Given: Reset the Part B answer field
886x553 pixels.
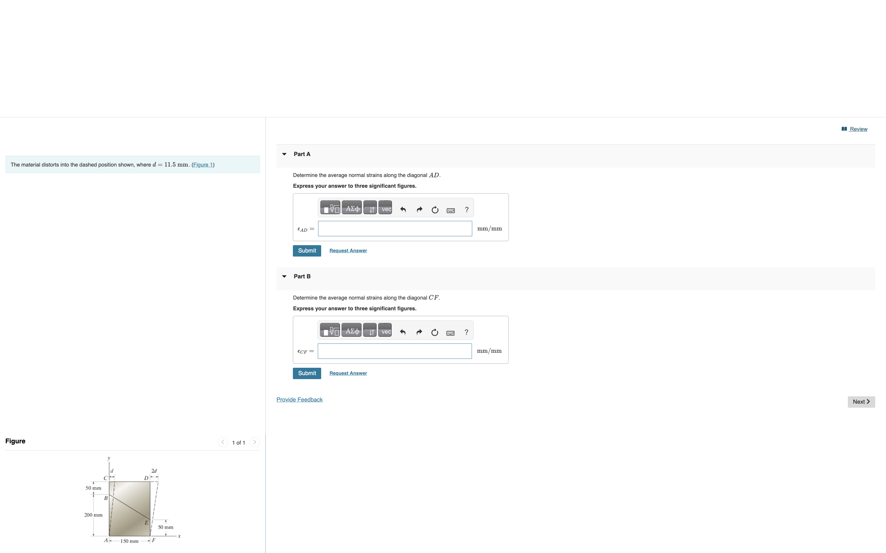Looking at the screenshot, I should click(435, 332).
